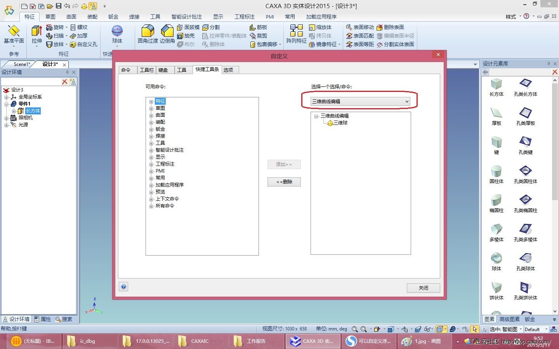Expand the 照相机 node in design tree
This screenshot has height=349, width=559.
pyautogui.click(x=7, y=118)
